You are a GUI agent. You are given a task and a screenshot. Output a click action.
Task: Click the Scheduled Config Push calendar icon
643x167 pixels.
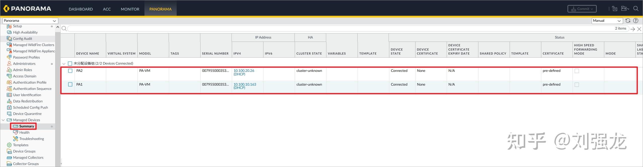(9, 107)
